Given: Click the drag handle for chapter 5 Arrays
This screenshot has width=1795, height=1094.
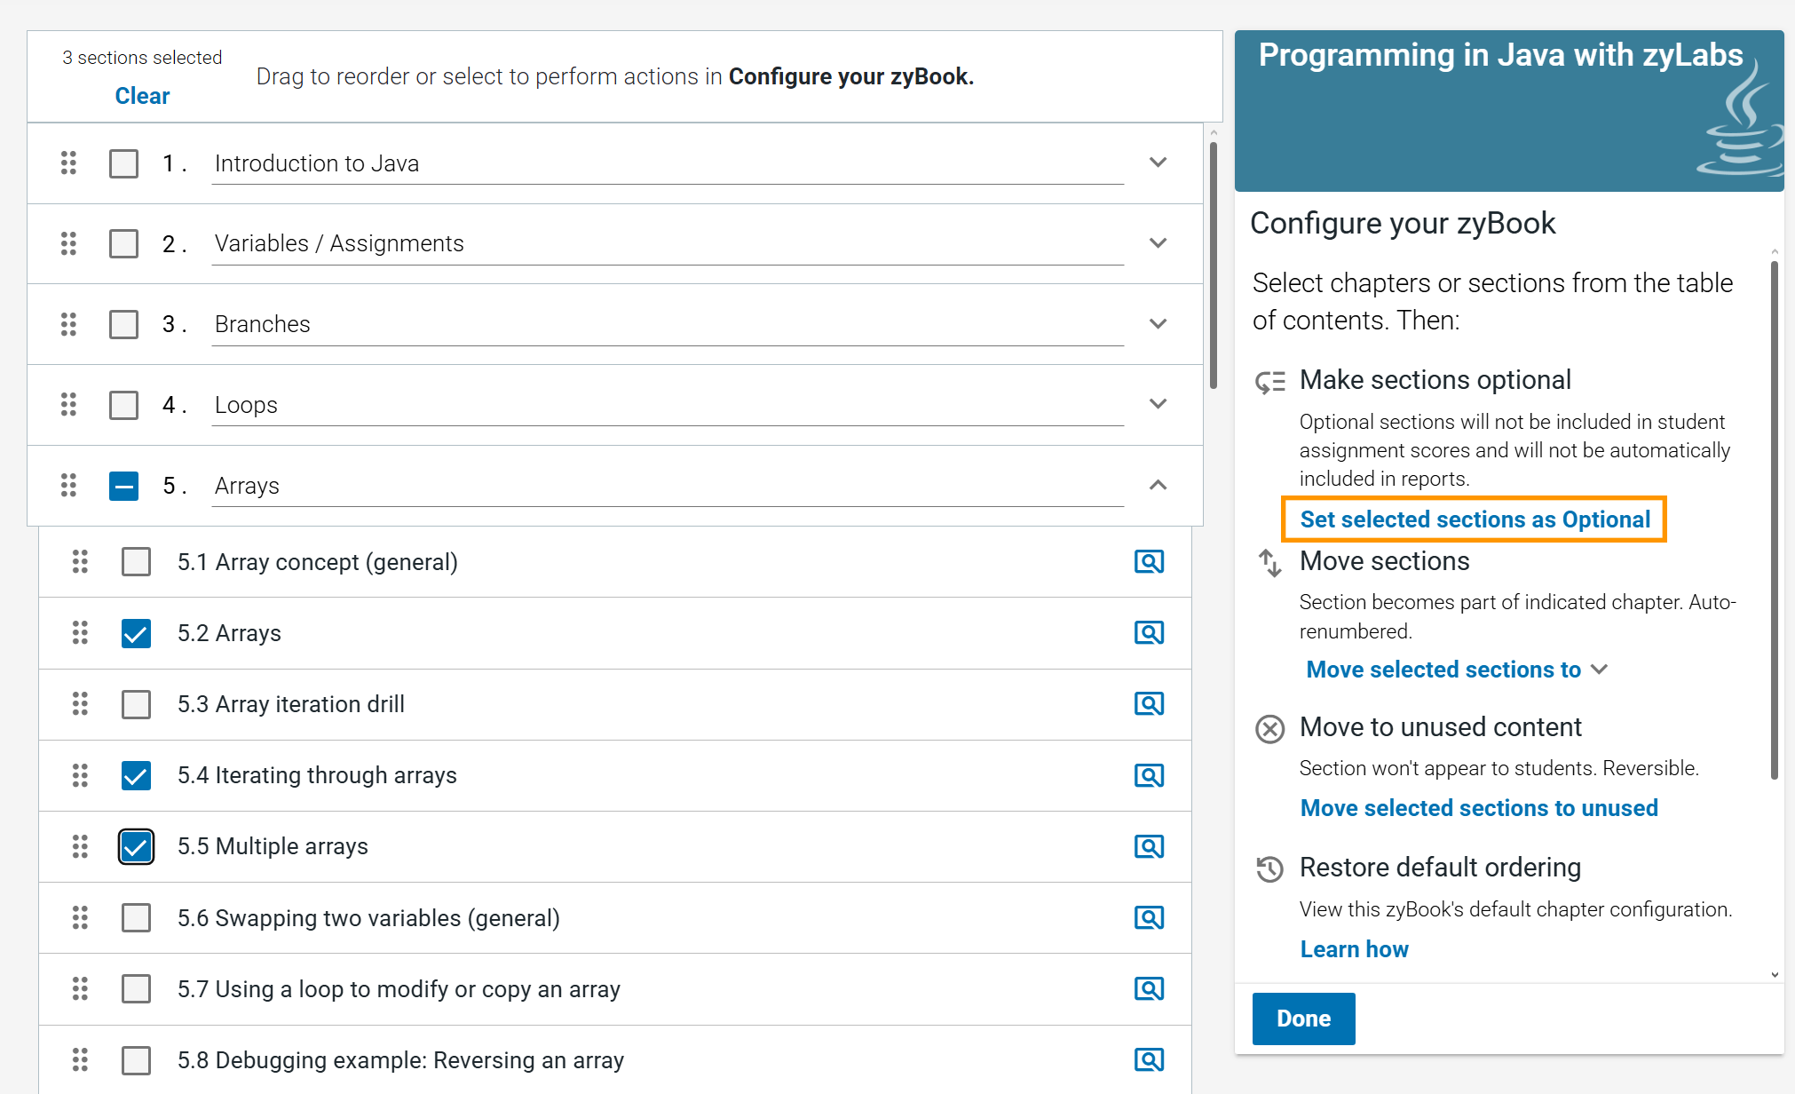Looking at the screenshot, I should [68, 485].
